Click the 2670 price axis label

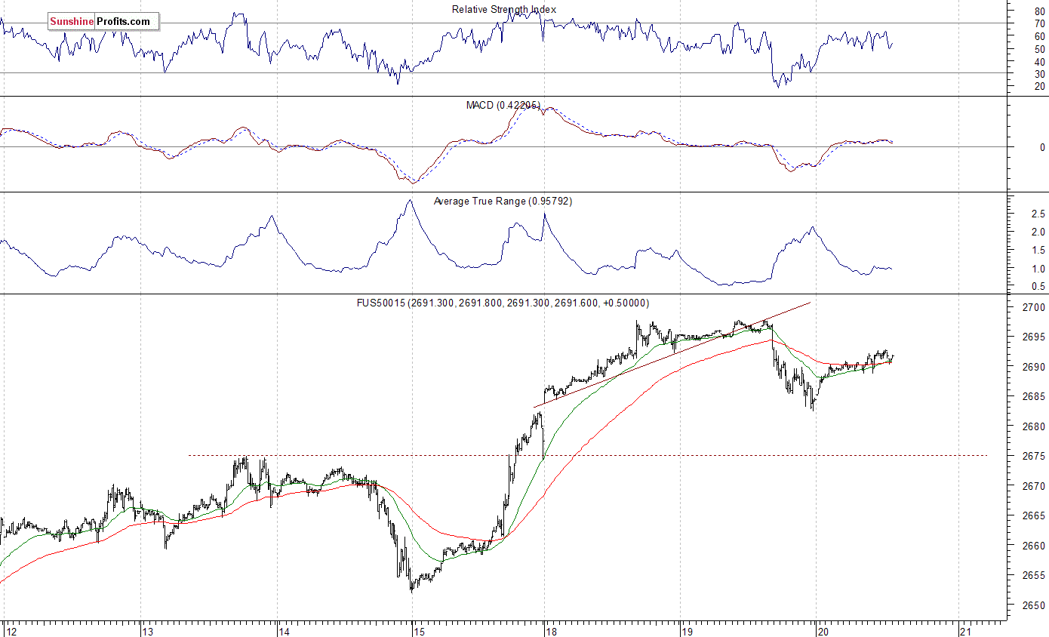(x=1035, y=487)
